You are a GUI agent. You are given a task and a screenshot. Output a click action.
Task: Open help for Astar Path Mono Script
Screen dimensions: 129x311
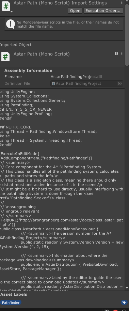click(x=116, y=53)
